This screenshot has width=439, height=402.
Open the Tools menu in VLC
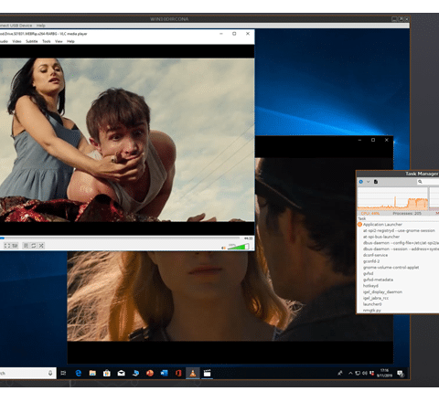pyautogui.click(x=47, y=41)
